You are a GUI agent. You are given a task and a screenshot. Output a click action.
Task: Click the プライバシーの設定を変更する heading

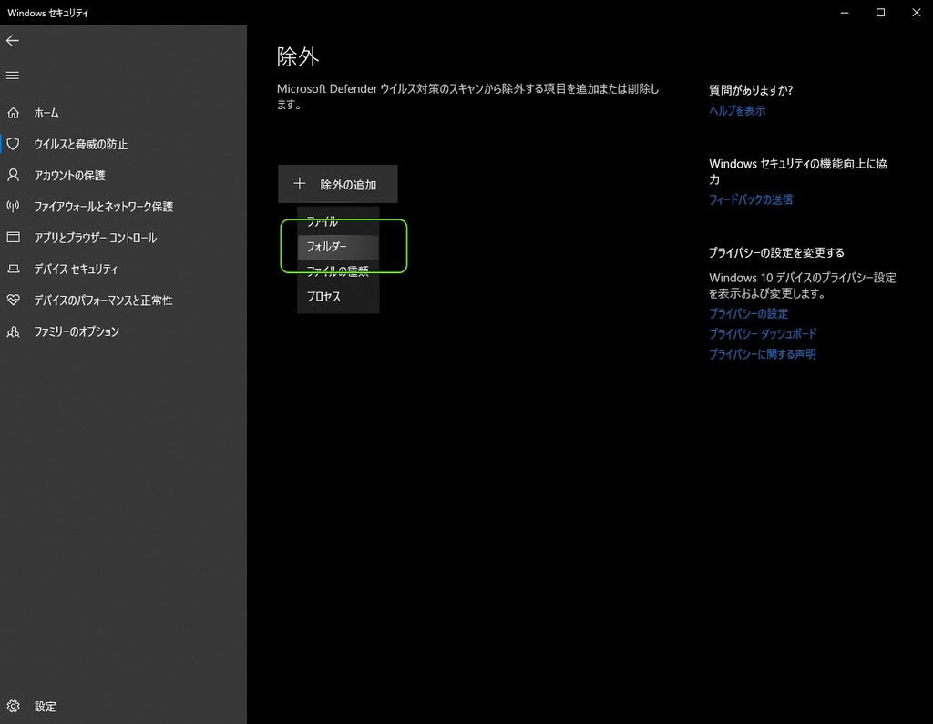[x=776, y=253]
